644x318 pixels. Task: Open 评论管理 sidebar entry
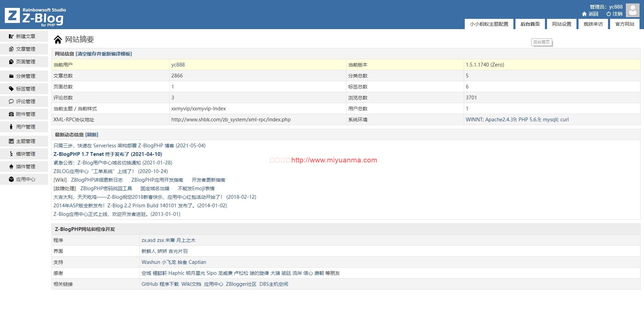(x=24, y=101)
